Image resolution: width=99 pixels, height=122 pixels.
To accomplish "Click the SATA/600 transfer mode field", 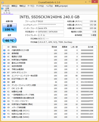I will click(51, 32).
